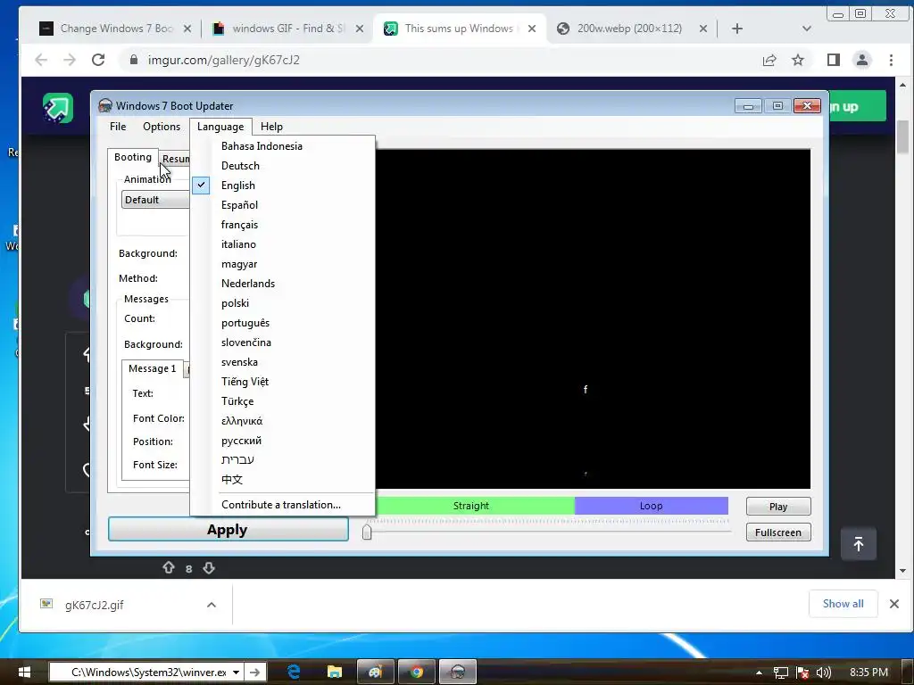Viewport: 914px width, 685px height.
Task: Switch to Change Windows 7 Boot browser tab
Action: (x=115, y=29)
